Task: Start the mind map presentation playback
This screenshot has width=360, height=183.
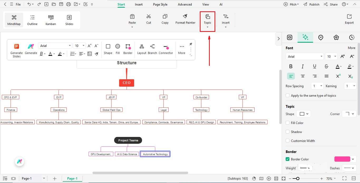Action: 269,179
